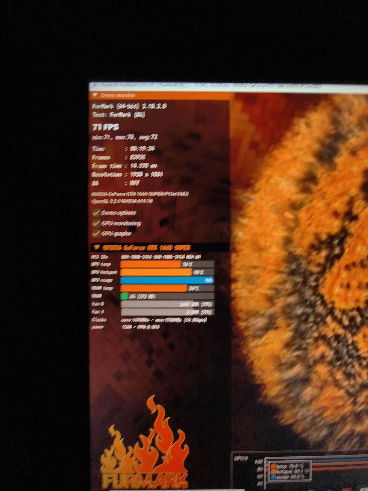Click the FurMark (64-bit) version text

point(129,106)
